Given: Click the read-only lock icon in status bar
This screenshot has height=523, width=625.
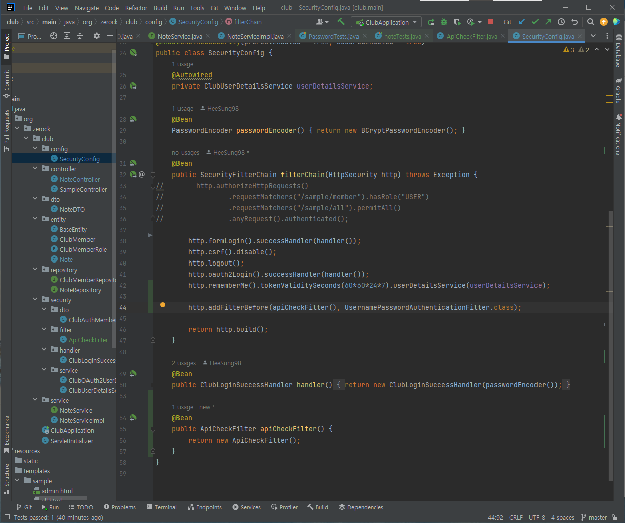Looking at the screenshot, I should click(x=615, y=517).
